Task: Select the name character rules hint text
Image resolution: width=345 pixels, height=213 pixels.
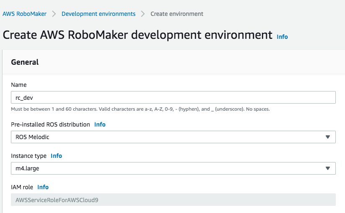Action: [x=140, y=109]
